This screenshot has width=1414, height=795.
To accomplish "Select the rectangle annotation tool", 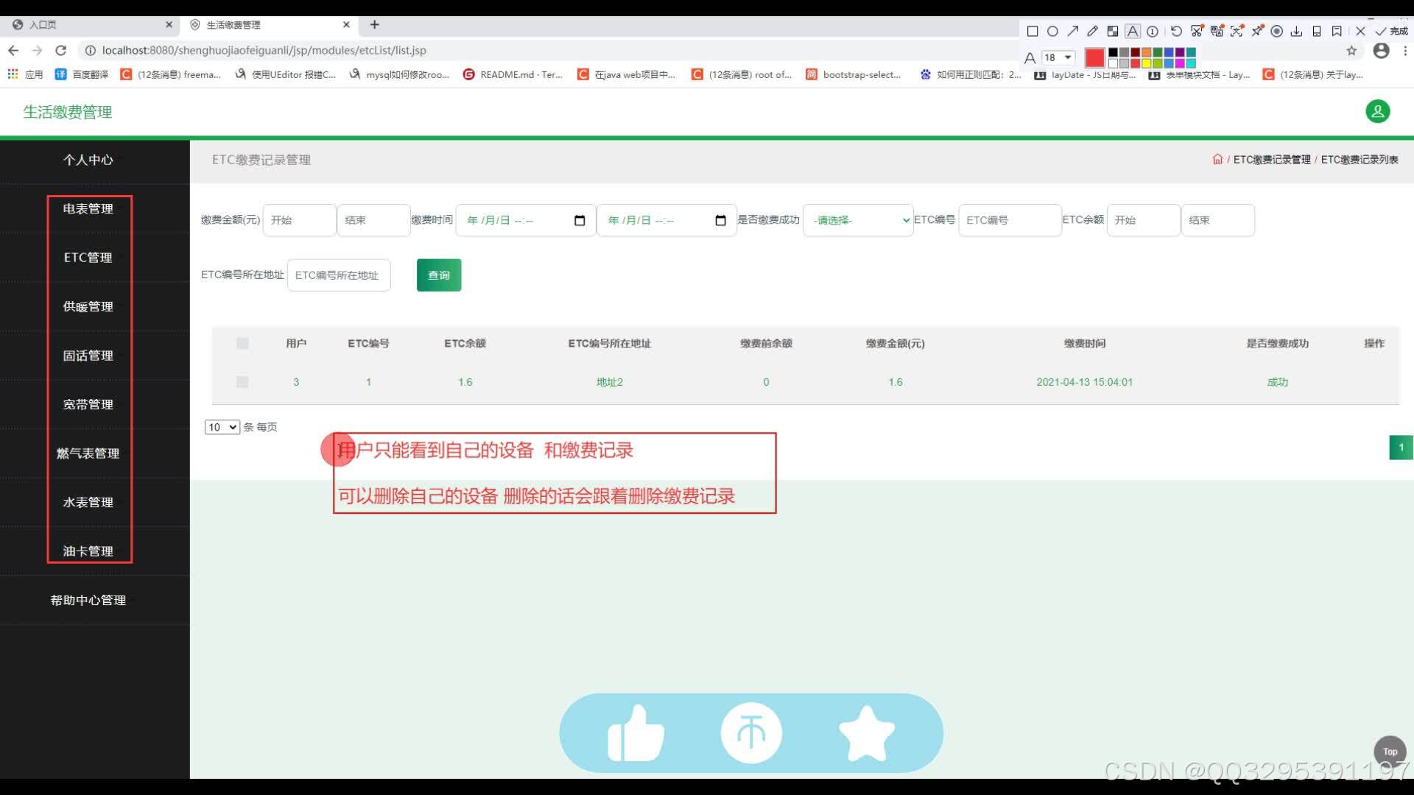I will tap(1033, 31).
